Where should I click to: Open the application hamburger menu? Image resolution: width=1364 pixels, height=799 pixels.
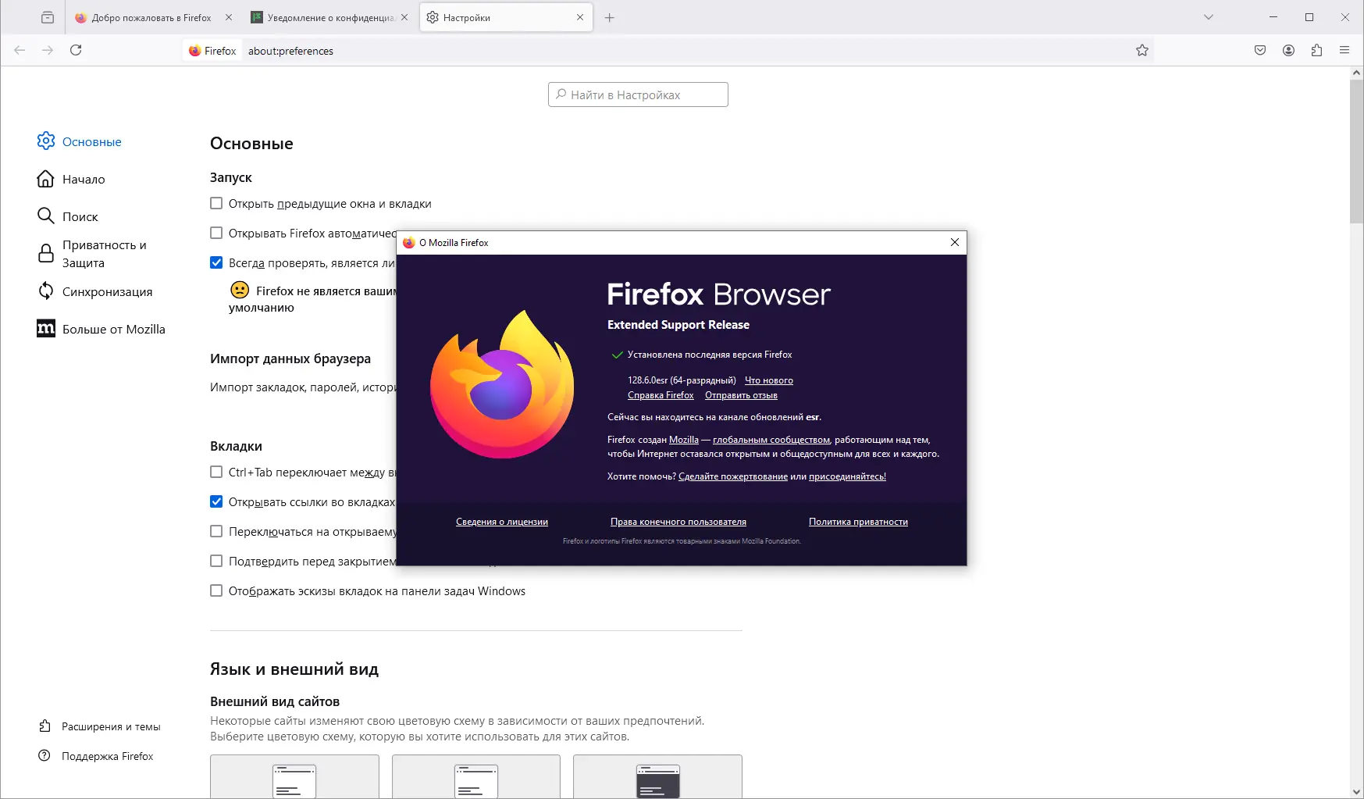(x=1344, y=50)
